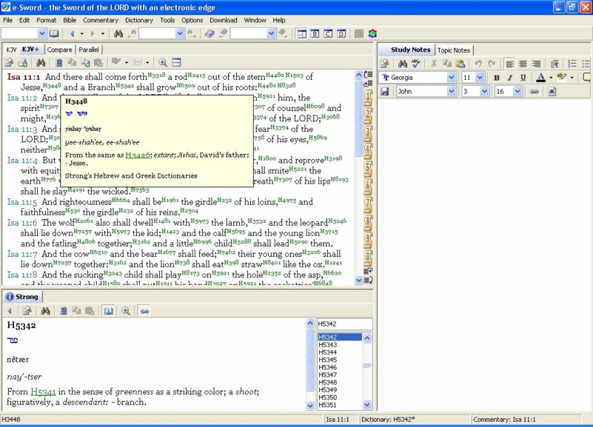This screenshot has width=593, height=427.
Task: Click the back arrow in Strong dictionary toolbar
Action: click(x=10, y=312)
